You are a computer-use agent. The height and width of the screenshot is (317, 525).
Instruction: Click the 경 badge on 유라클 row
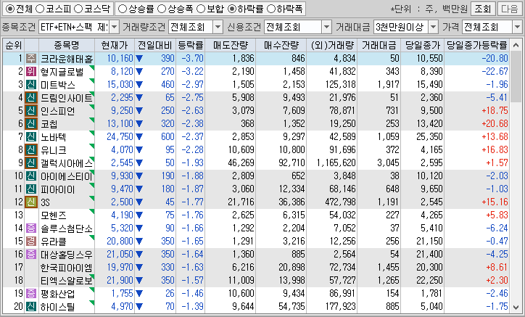click(31, 242)
